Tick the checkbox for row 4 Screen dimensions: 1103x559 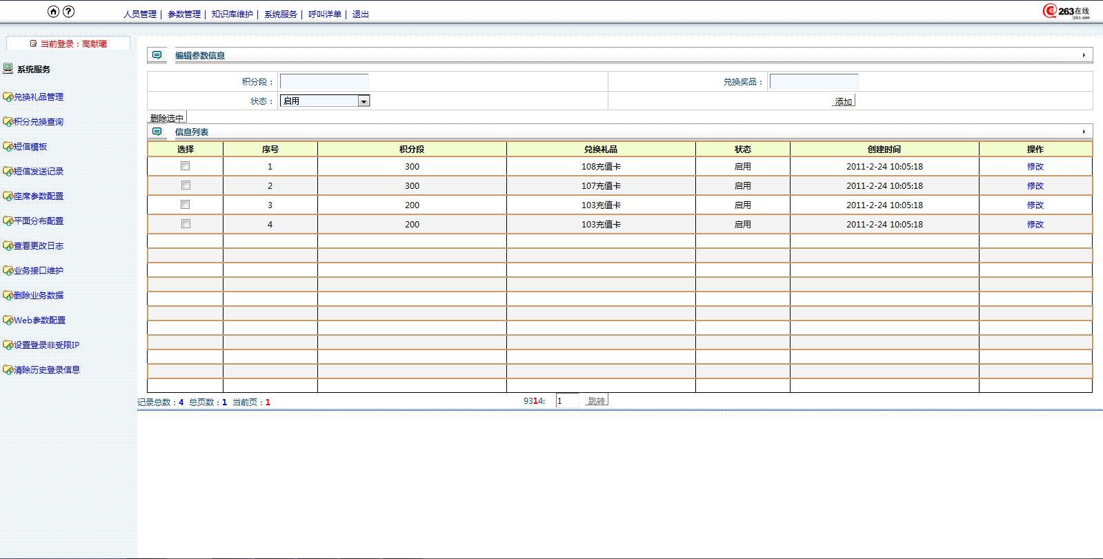pos(185,224)
